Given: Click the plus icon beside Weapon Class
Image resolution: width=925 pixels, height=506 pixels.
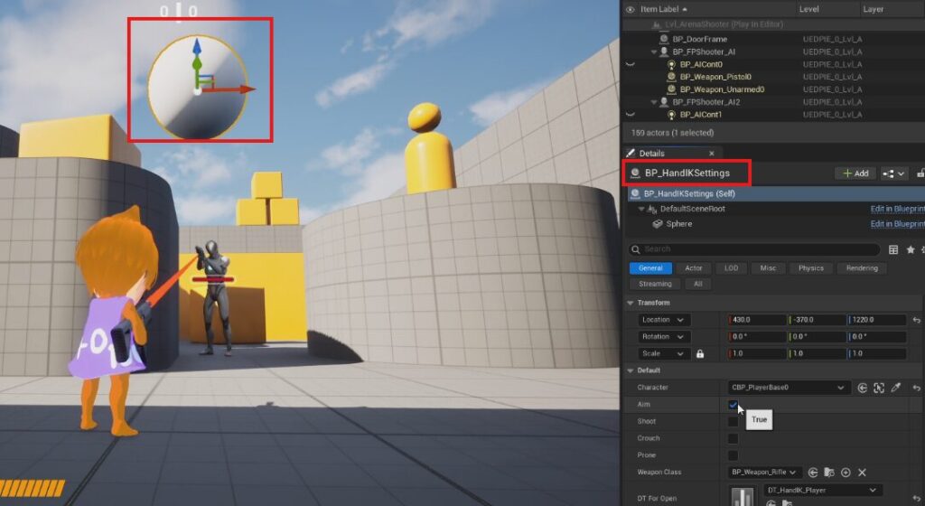Looking at the screenshot, I should 846,473.
